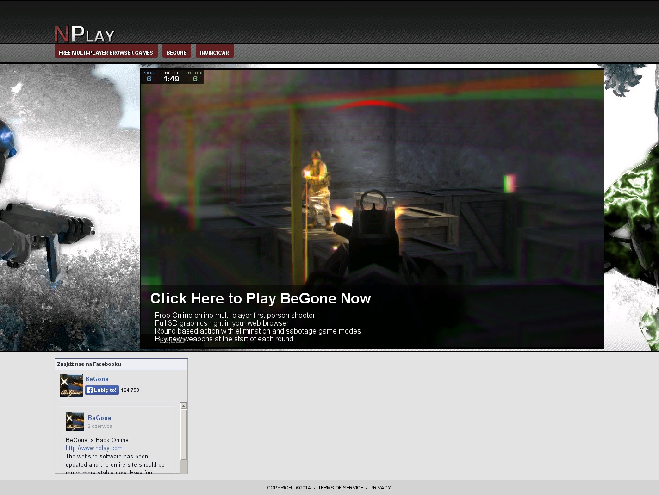Click the BeGone page avatar beside Like button
The width and height of the screenshot is (659, 495).
pyautogui.click(x=71, y=386)
